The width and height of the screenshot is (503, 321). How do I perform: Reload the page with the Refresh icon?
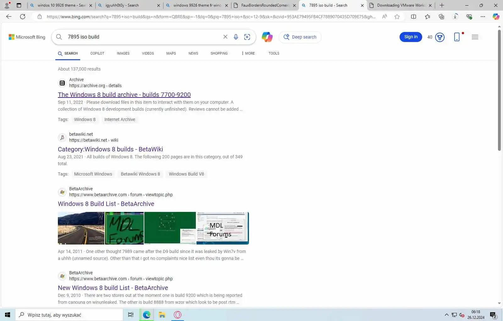[x=23, y=17]
